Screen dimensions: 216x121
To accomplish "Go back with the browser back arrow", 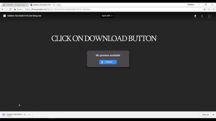I will tap(3, 9).
